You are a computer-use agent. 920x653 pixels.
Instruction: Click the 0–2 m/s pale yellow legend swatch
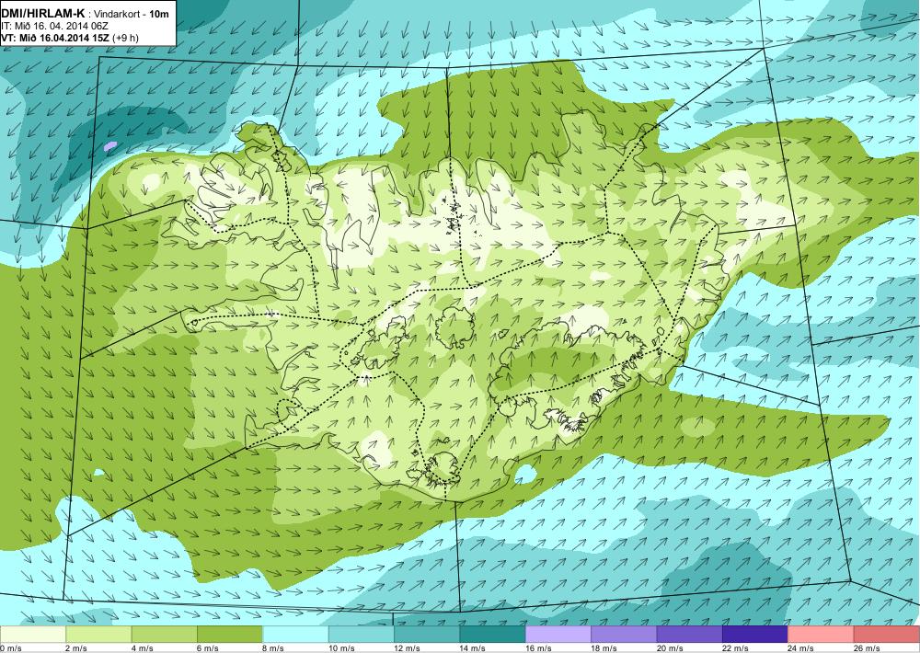click(33, 635)
